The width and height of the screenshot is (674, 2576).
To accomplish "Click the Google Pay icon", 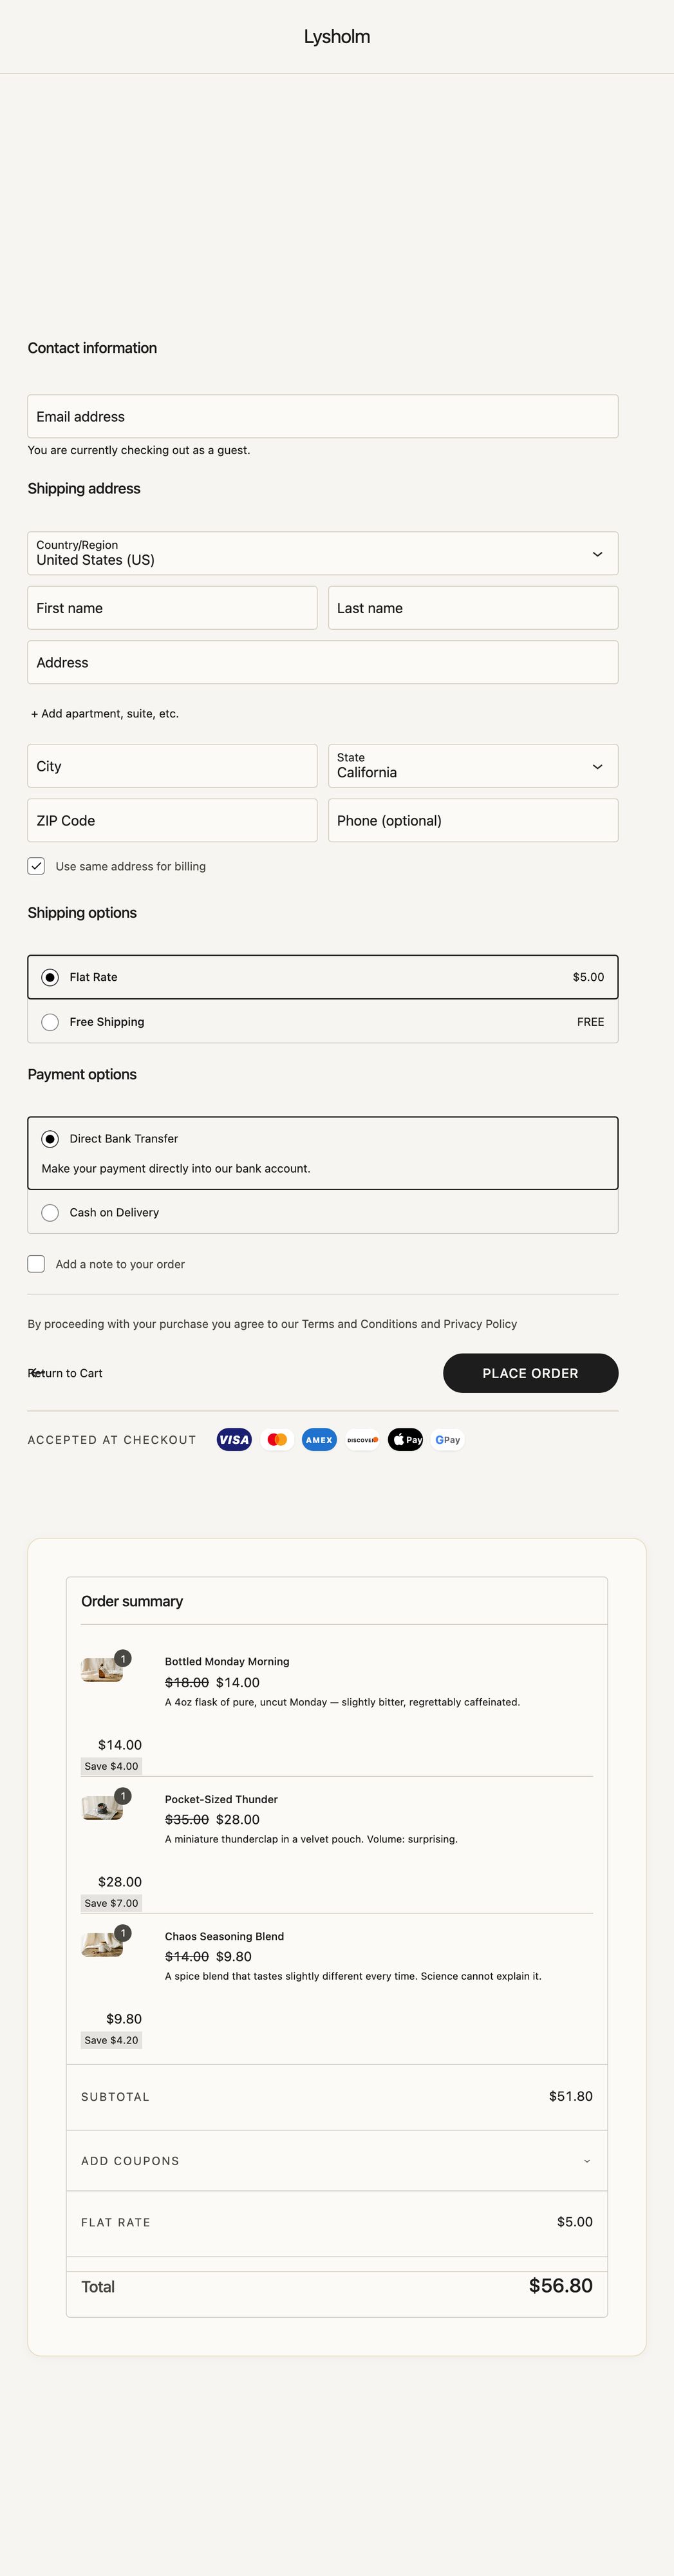I will (448, 1439).
